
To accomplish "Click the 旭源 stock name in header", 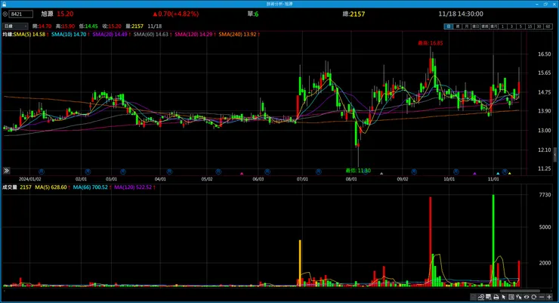I will (x=47, y=14).
